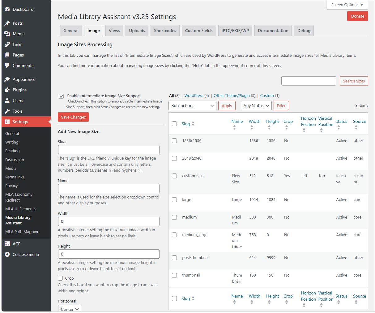Select the checkbox for the thumbnail size row

point(174,275)
